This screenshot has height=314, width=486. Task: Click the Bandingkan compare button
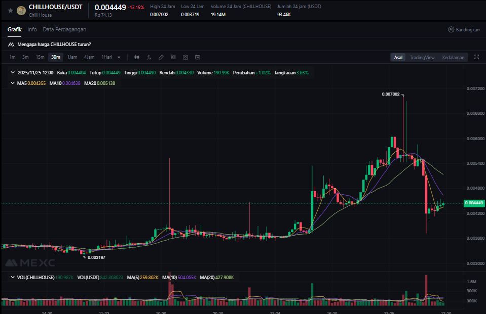click(x=464, y=30)
